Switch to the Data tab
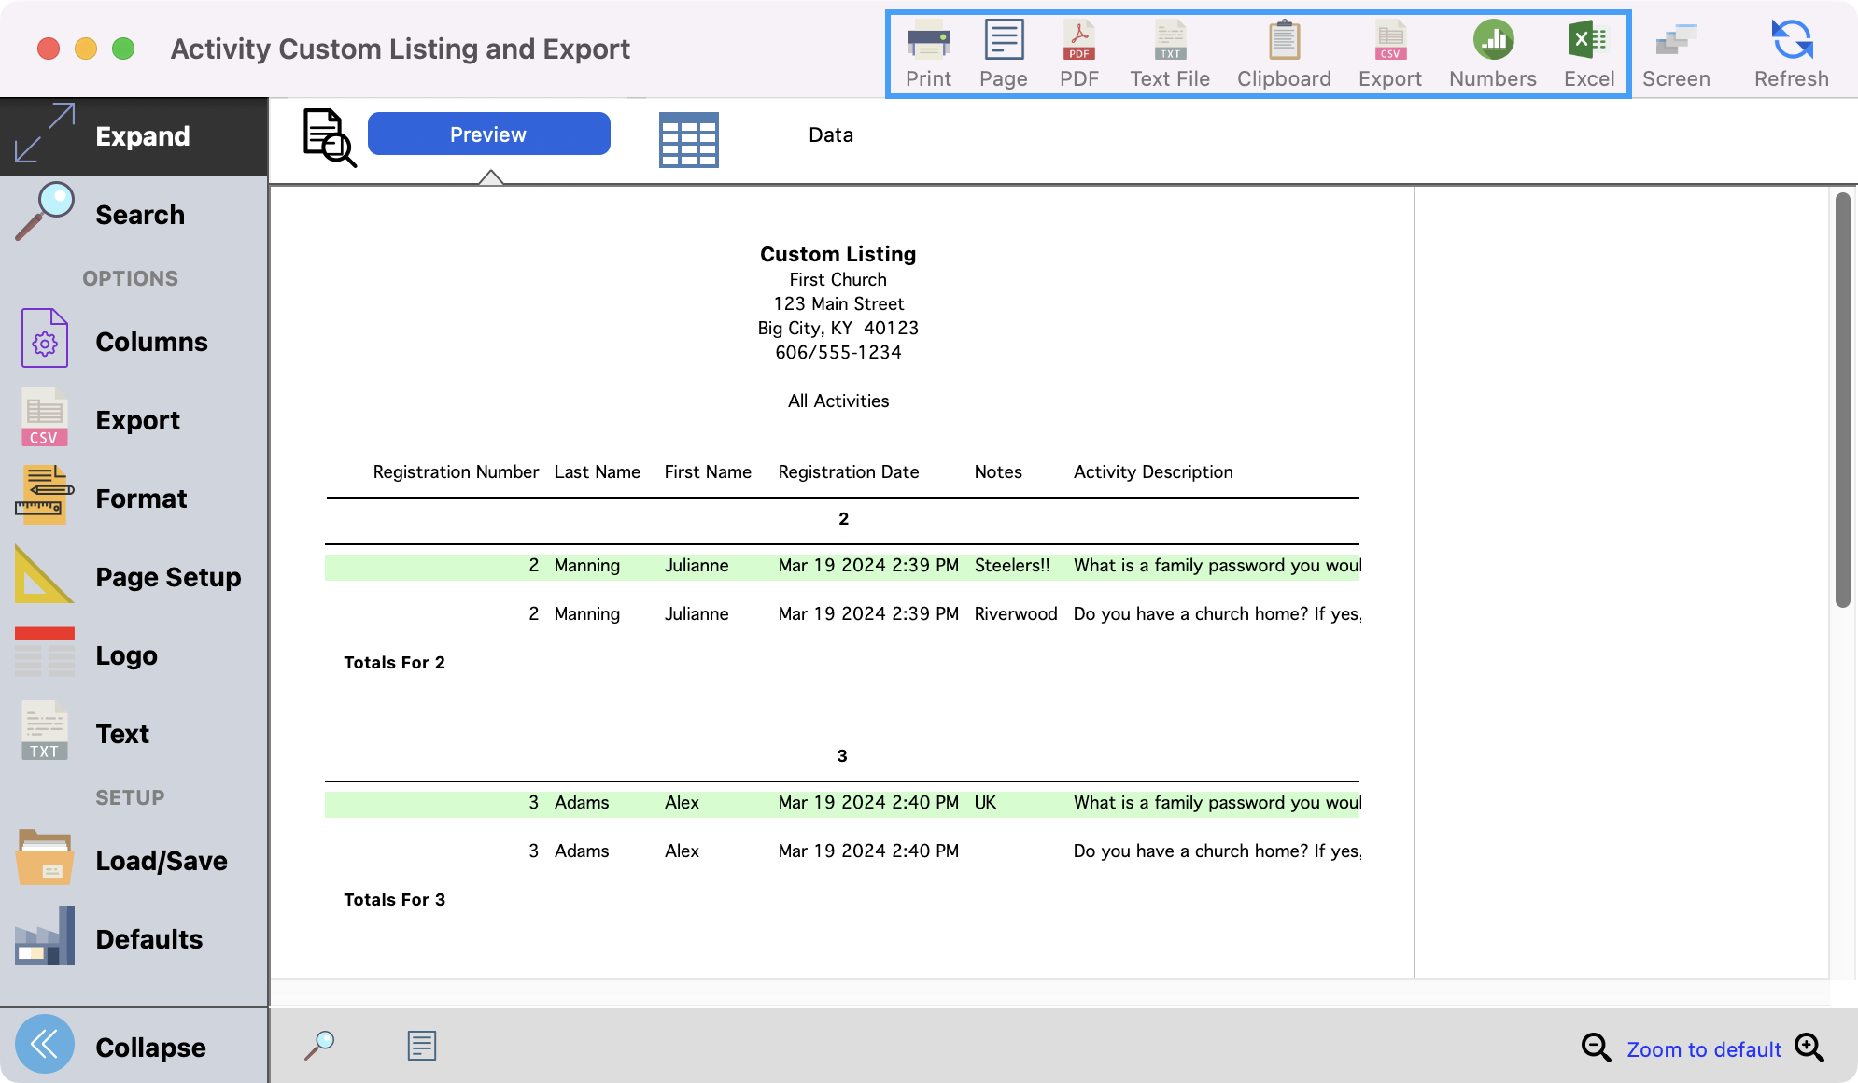 (830, 135)
